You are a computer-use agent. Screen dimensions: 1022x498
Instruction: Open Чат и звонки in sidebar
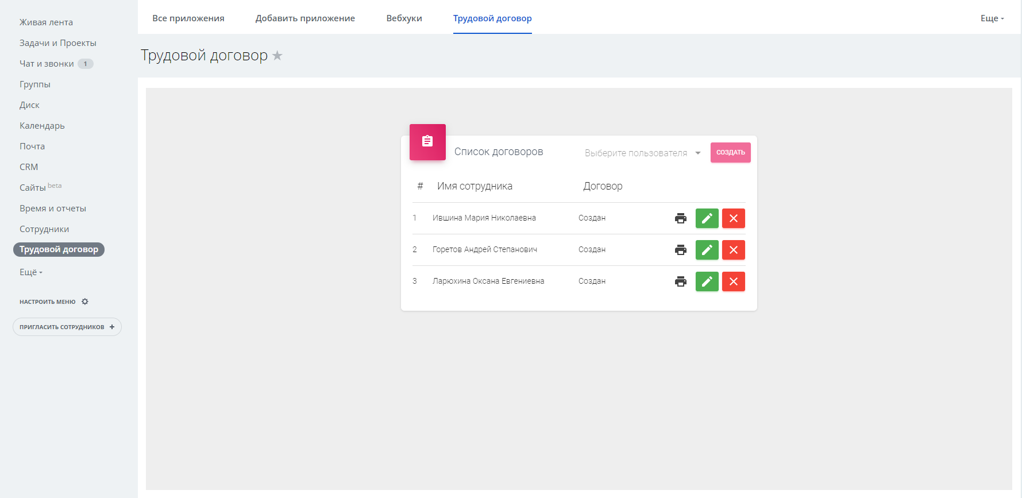[x=47, y=64]
